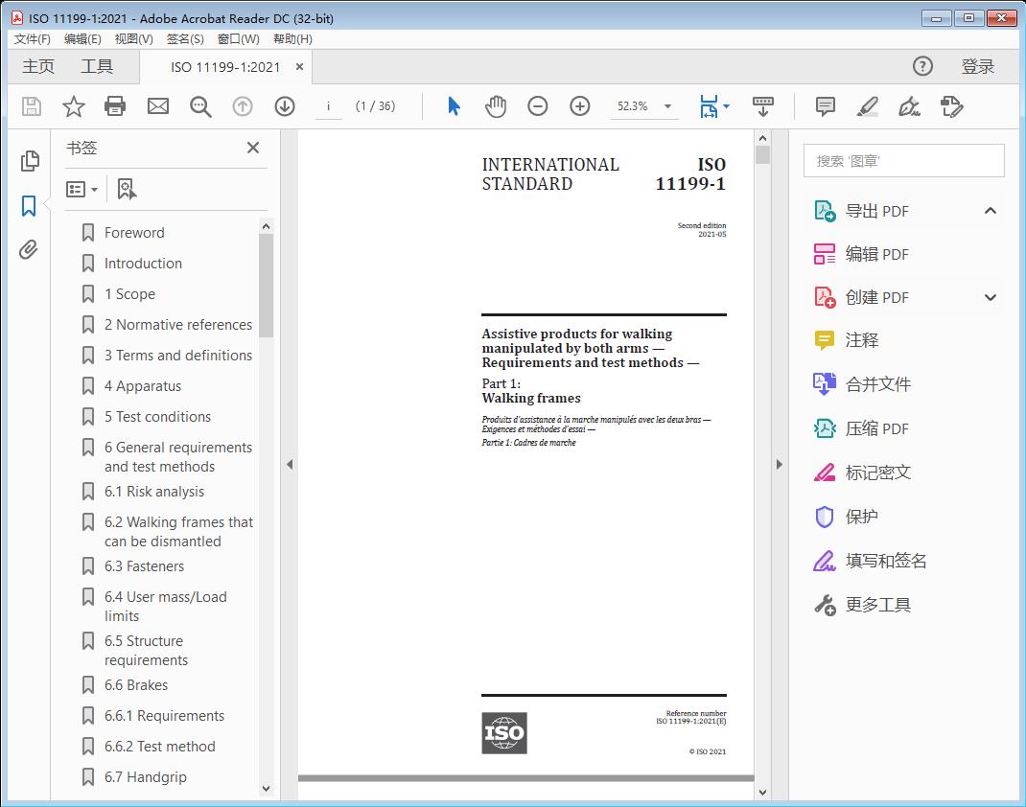Switch to the 工具 tab

click(x=97, y=66)
